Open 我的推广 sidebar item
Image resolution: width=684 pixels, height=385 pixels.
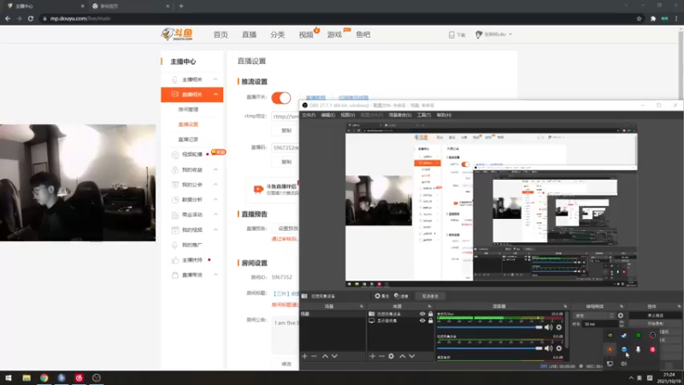(x=192, y=245)
